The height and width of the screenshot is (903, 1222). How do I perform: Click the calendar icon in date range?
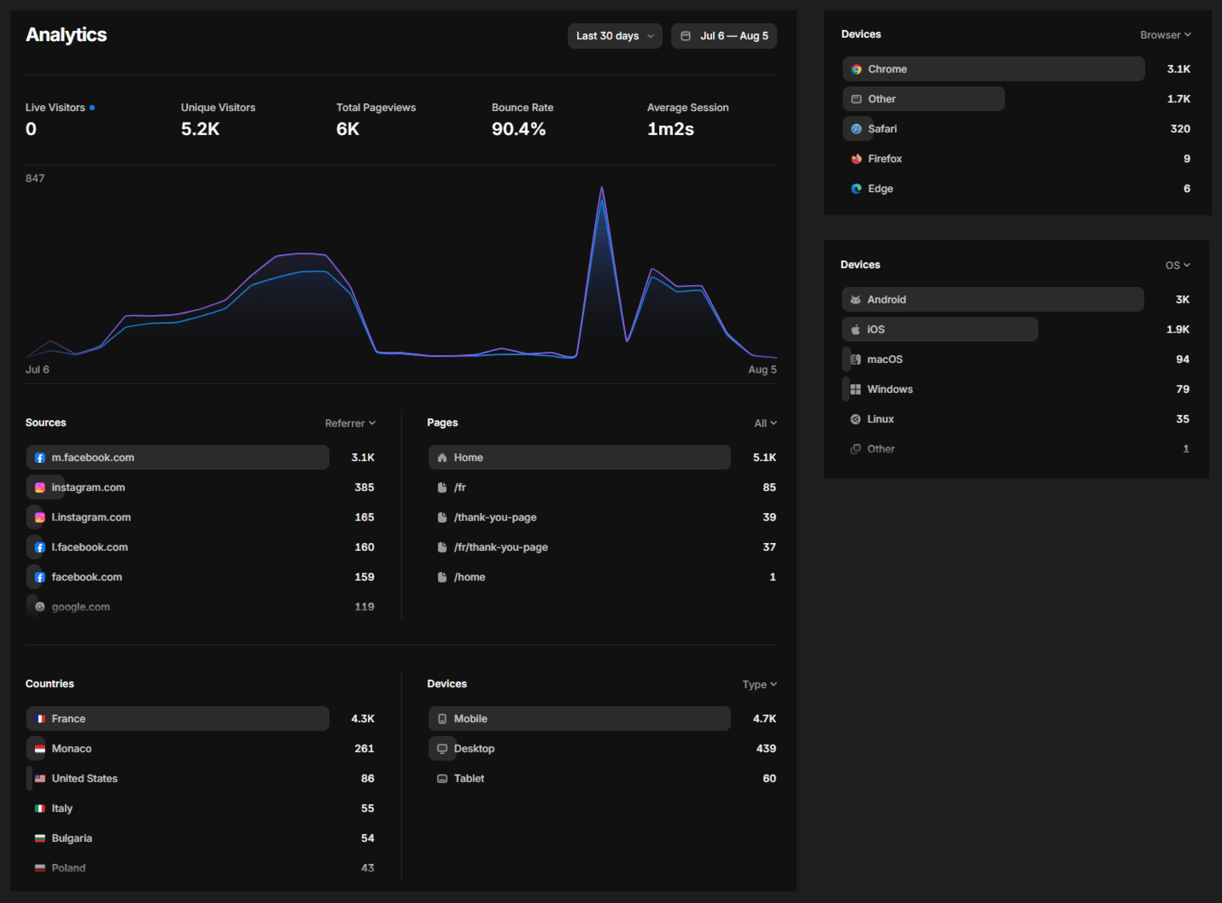(685, 36)
